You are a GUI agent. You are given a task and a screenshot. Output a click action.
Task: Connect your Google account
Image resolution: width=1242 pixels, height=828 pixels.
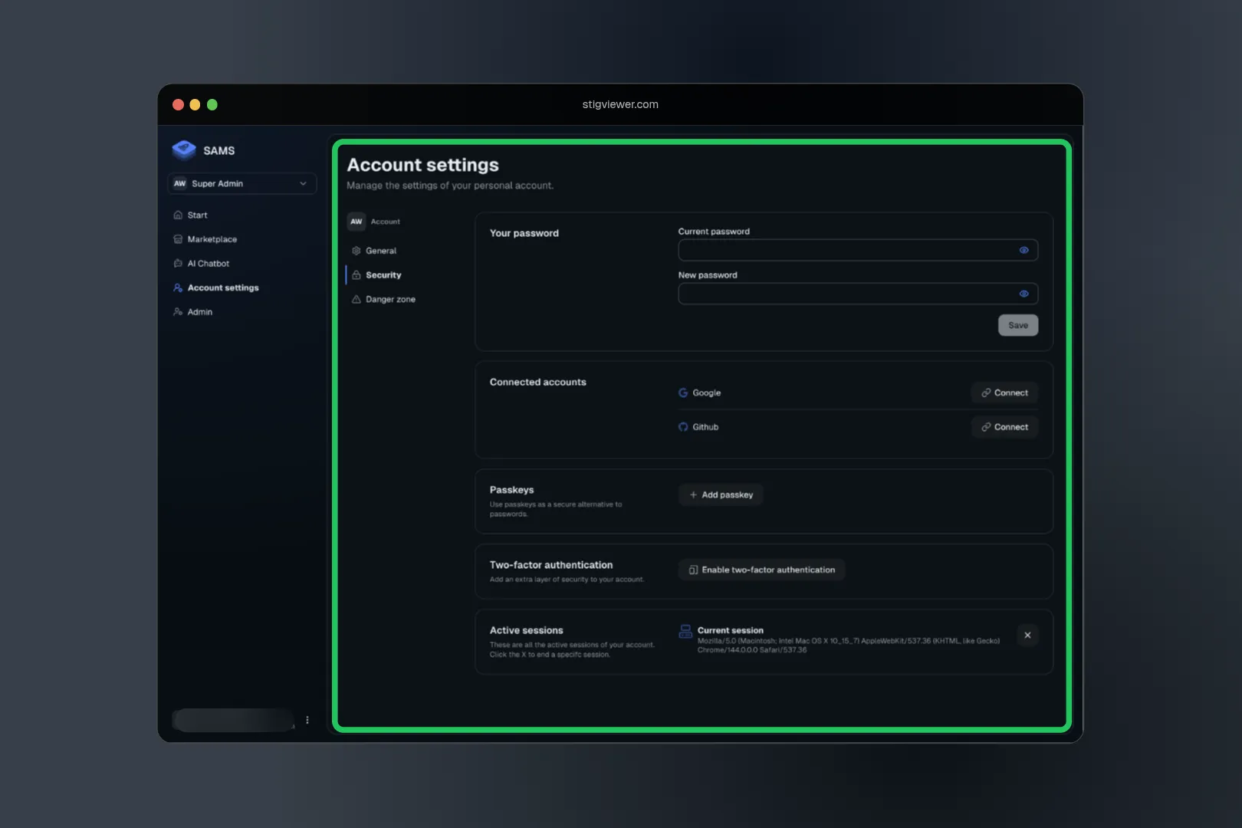[1004, 392]
